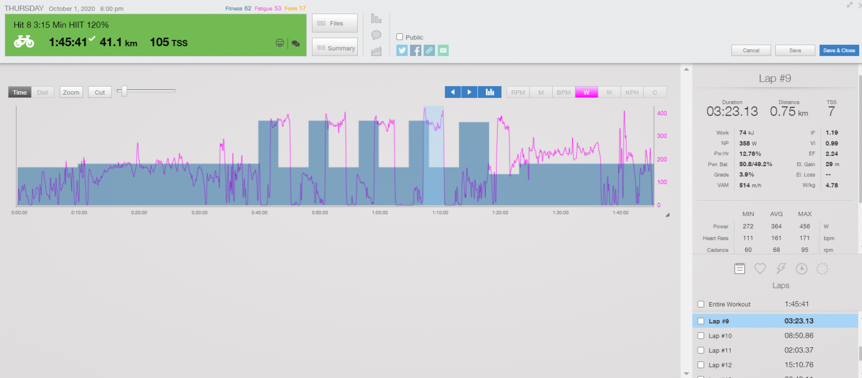
Task: Select Entire Workout duration 1:45:41
Action: pos(797,304)
